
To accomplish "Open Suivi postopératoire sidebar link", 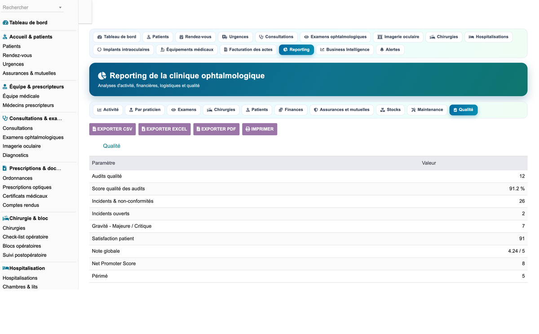I will [x=25, y=255].
